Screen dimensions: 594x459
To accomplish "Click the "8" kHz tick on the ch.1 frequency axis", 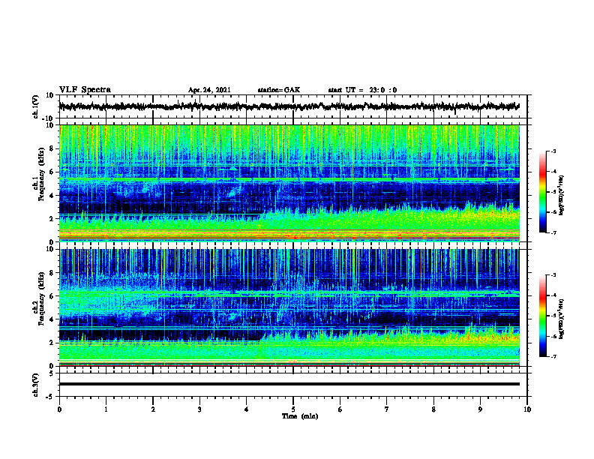I will (x=52, y=148).
